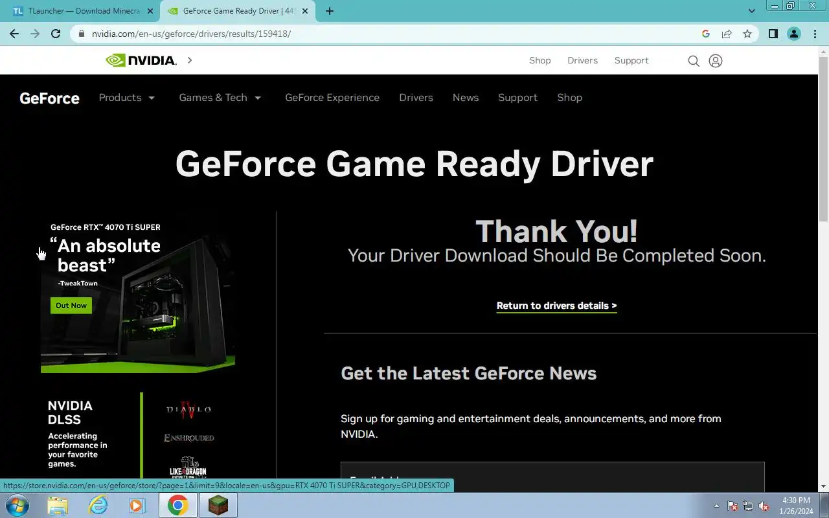Click the Show desktop button

[x=824, y=505]
